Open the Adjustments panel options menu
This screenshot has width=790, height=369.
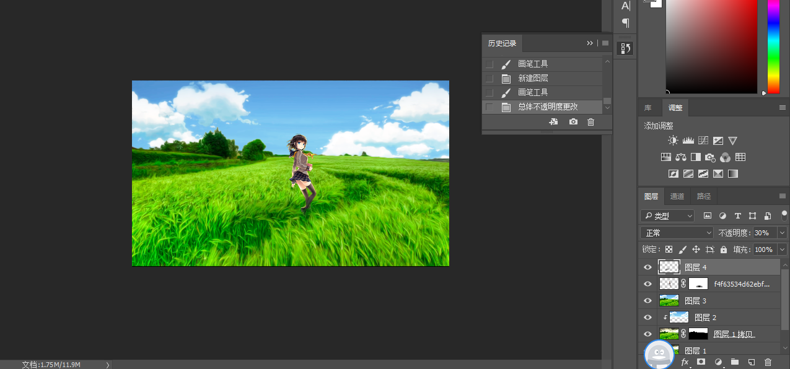(783, 108)
